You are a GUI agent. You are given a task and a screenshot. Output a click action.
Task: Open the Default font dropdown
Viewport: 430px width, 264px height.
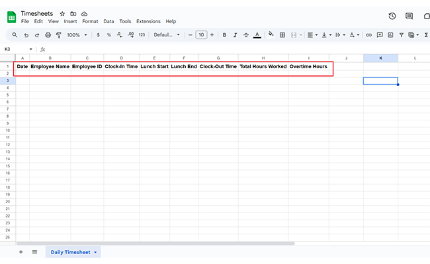pyautogui.click(x=167, y=35)
